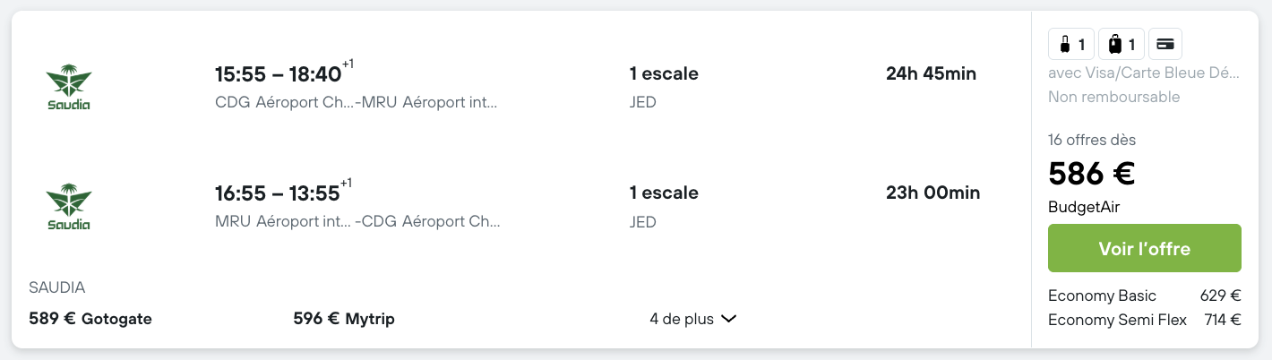Viewport: 1272px width, 360px height.
Task: Click the cabin bag allowance icon
Action: point(1071,44)
